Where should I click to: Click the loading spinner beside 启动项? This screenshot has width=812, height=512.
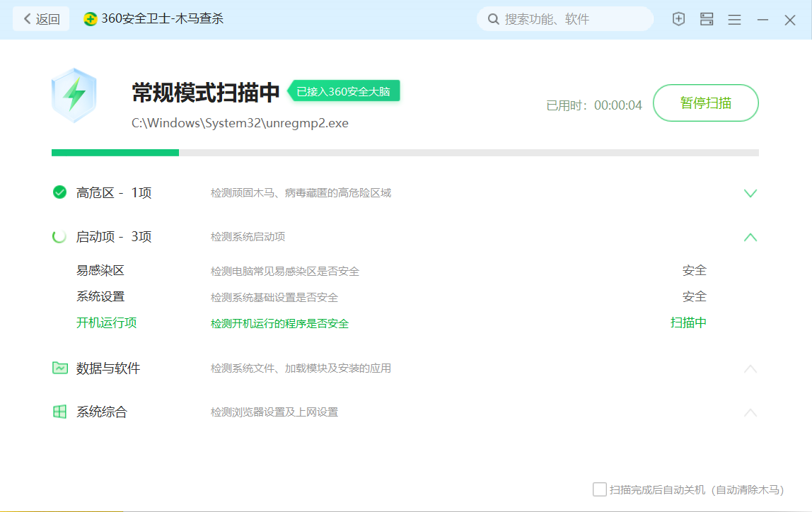(59, 236)
